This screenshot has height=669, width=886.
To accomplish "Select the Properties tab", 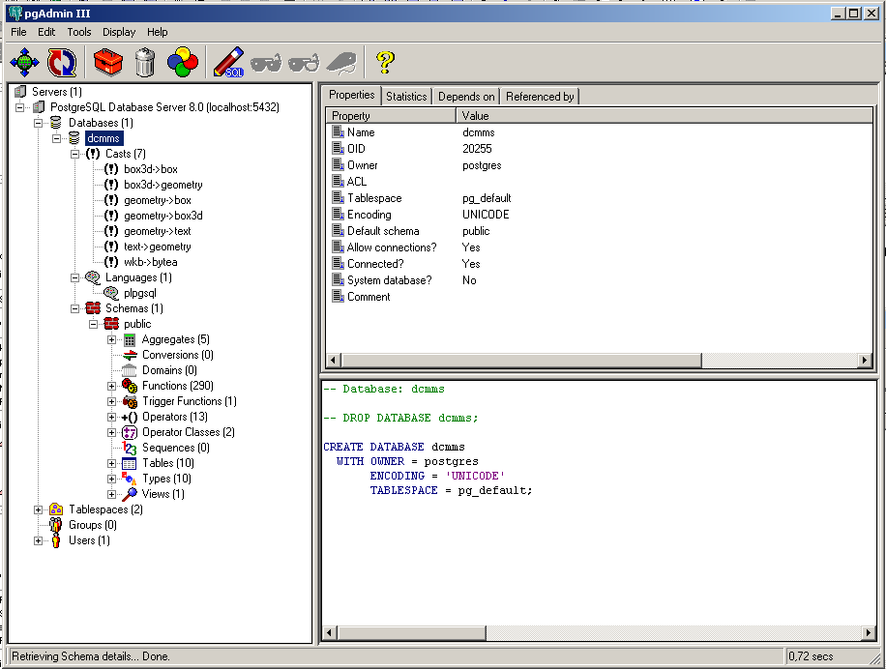I will (x=351, y=95).
